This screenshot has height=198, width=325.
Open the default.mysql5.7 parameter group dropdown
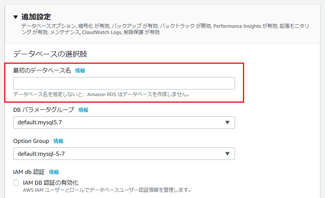pyautogui.click(x=124, y=123)
